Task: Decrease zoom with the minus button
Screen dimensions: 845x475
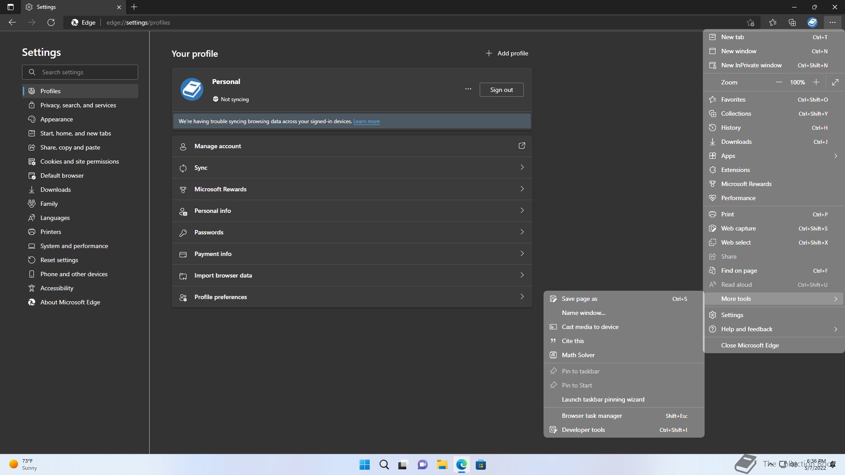Action: pos(779,82)
